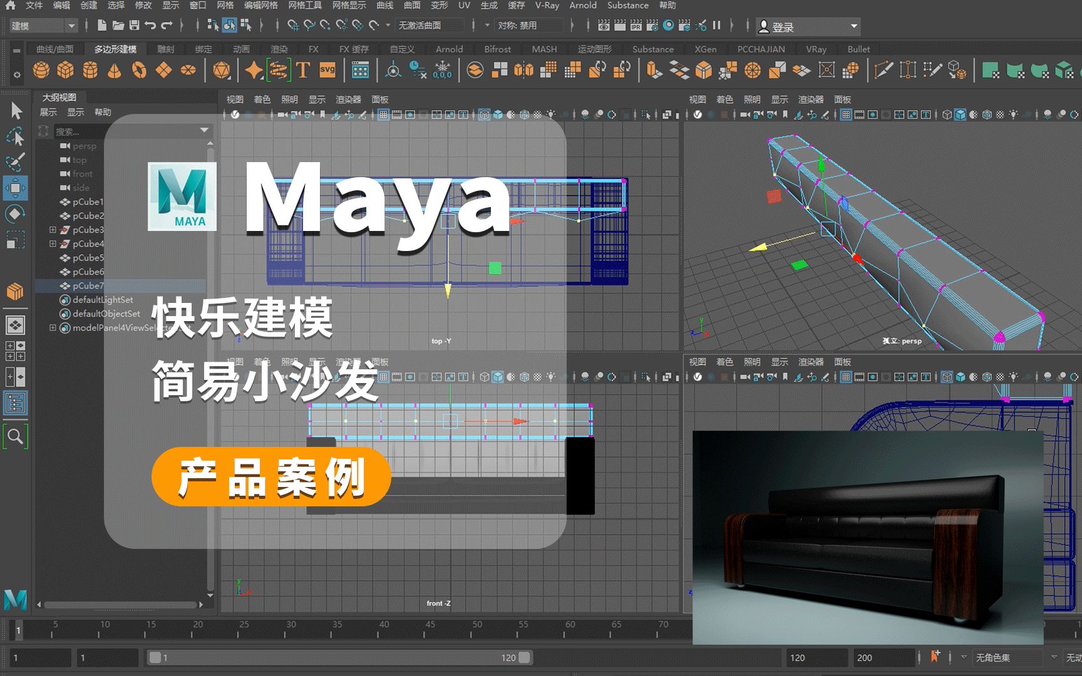Create a polygon cylinder from shelf

[x=90, y=70]
